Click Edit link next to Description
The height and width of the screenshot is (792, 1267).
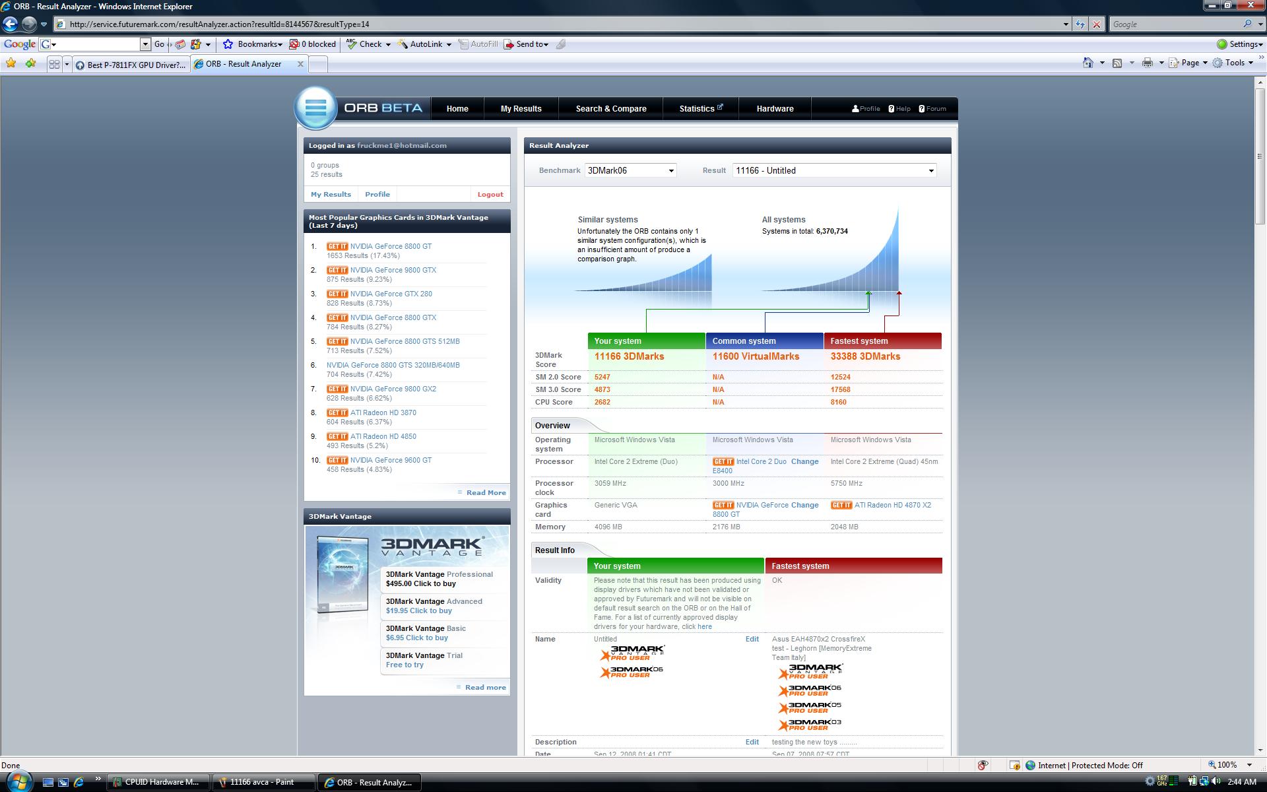coord(752,742)
